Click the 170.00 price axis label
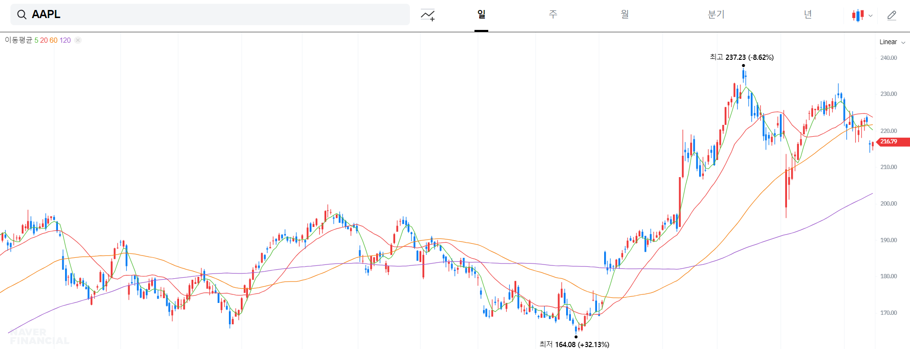 (x=888, y=313)
